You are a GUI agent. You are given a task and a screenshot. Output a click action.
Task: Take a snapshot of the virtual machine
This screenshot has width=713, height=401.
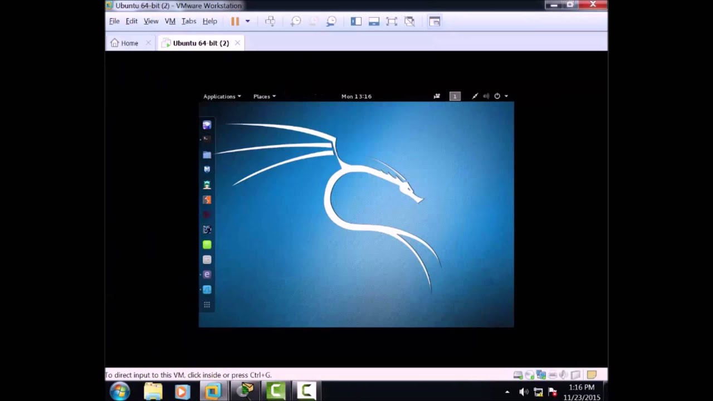pyautogui.click(x=296, y=21)
